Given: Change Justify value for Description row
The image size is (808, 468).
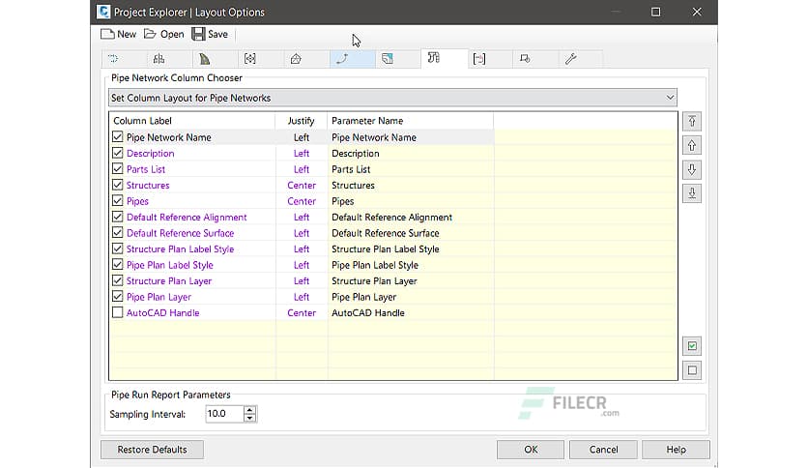Looking at the screenshot, I should pos(302,153).
